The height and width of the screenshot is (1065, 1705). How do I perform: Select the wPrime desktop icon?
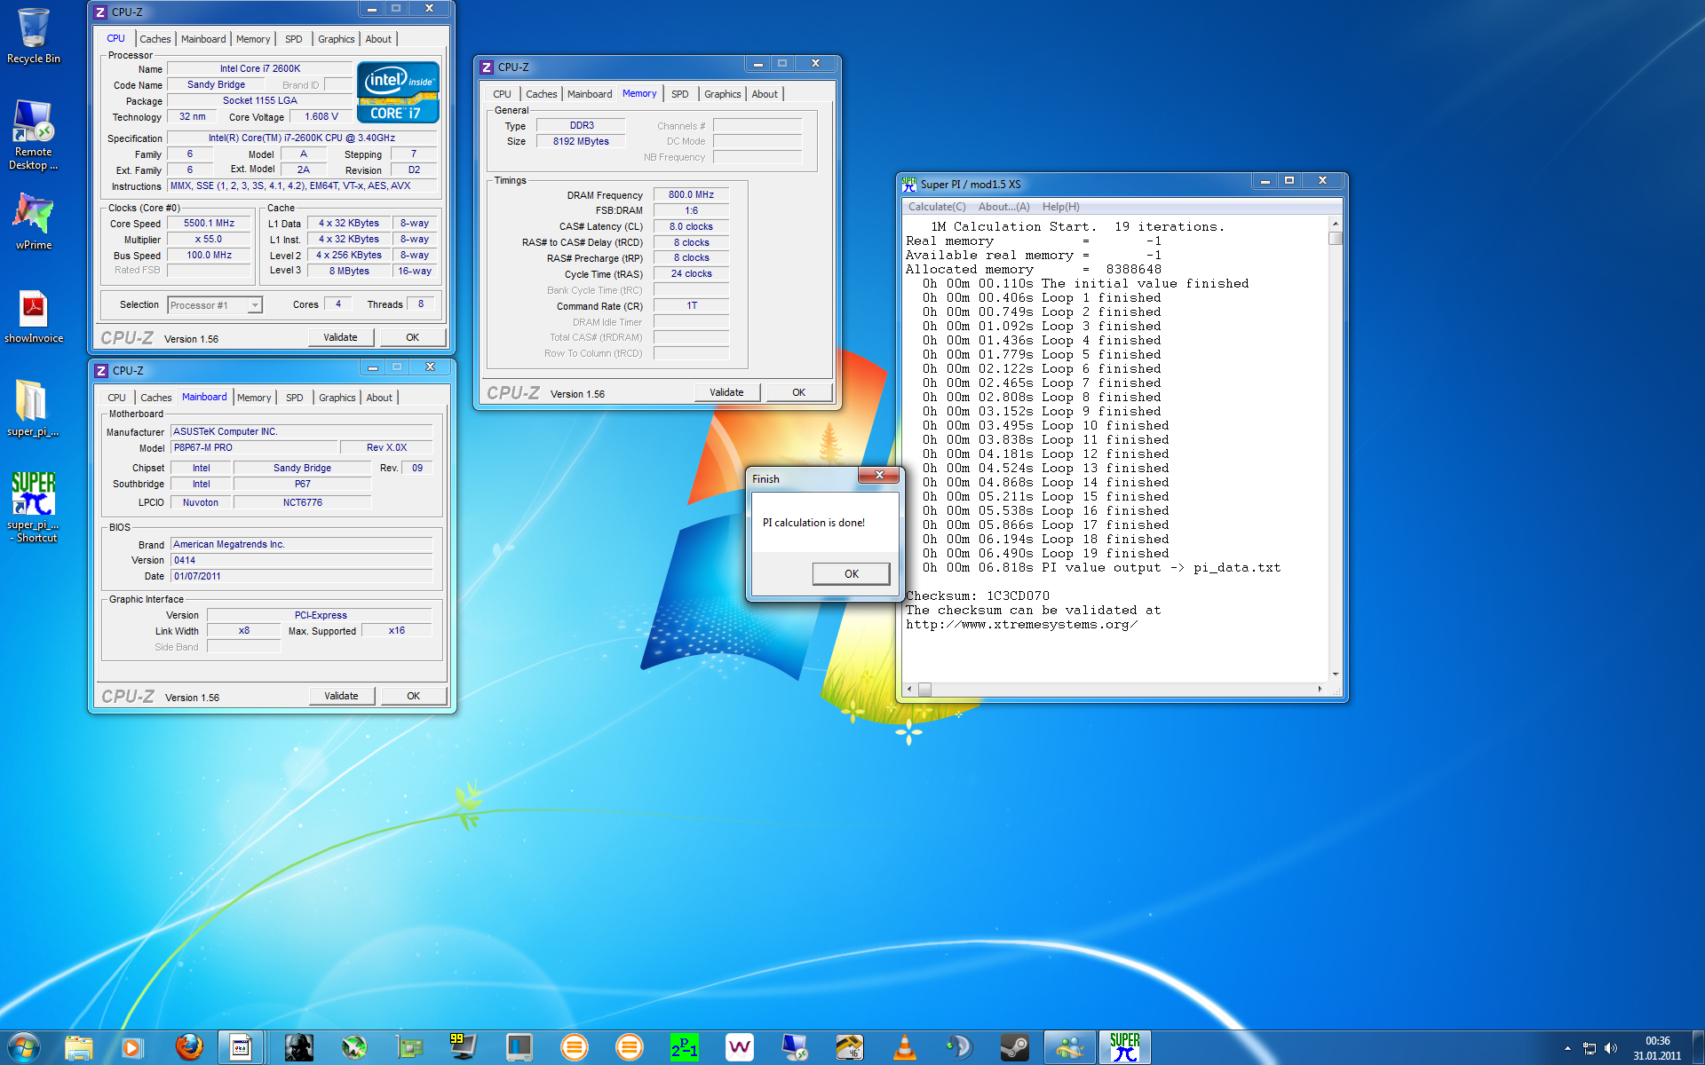tap(34, 222)
